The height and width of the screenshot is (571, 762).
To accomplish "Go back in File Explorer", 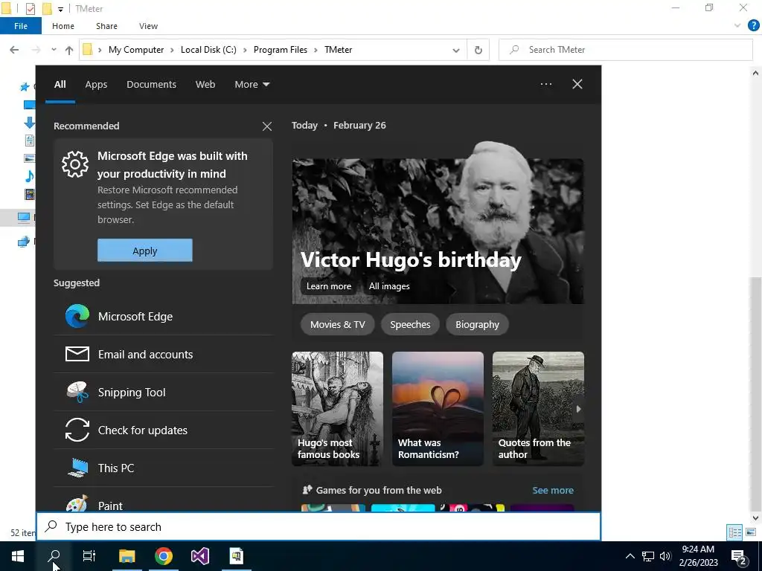I will point(14,50).
